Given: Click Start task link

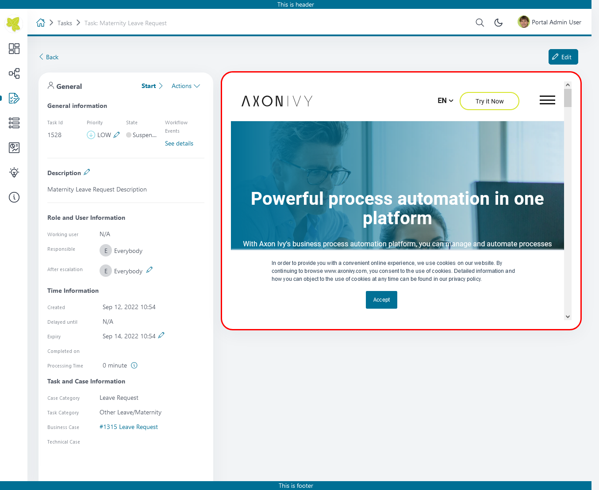Looking at the screenshot, I should 152,86.
